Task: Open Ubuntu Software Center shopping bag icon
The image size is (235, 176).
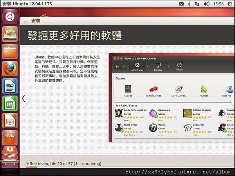Action: click(x=10, y=137)
